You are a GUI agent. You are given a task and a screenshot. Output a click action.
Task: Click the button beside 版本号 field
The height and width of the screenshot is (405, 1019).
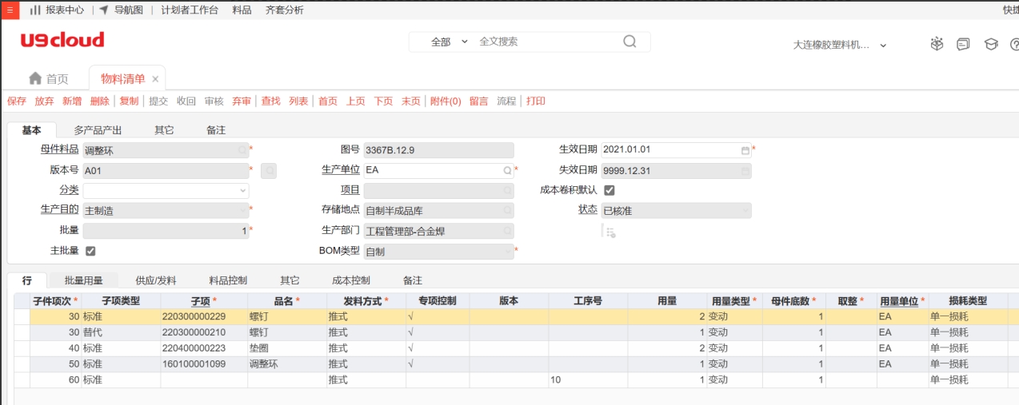click(269, 170)
